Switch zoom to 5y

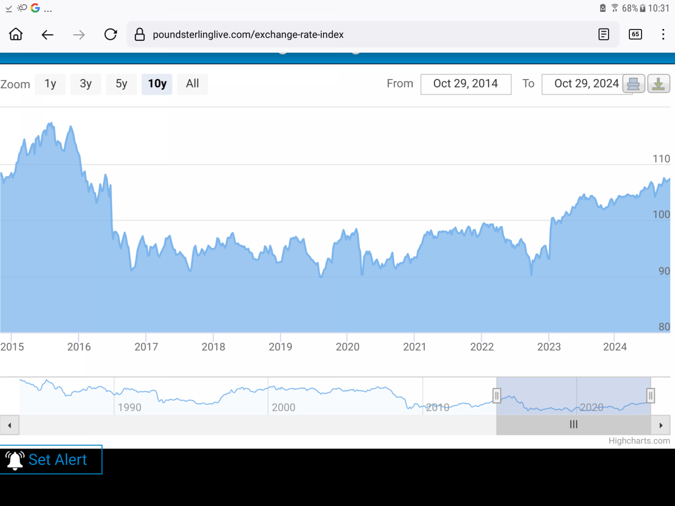[121, 84]
